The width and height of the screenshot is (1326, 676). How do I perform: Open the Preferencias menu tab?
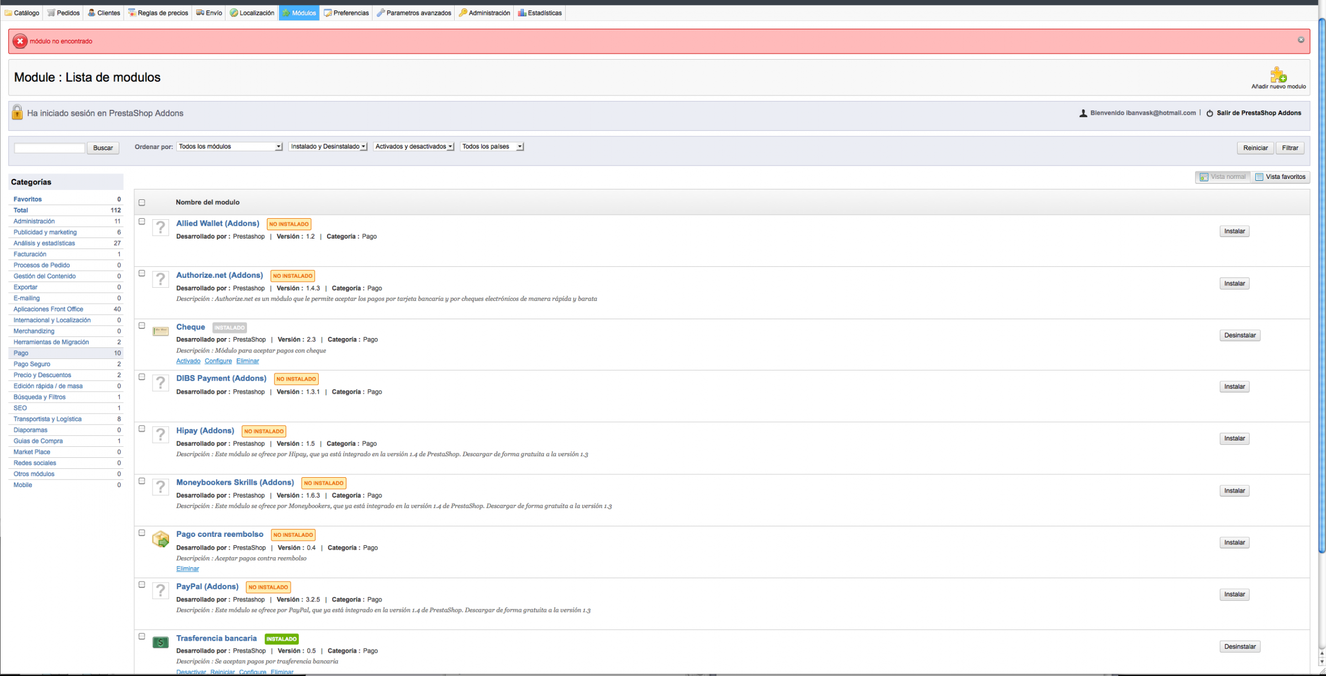point(346,13)
